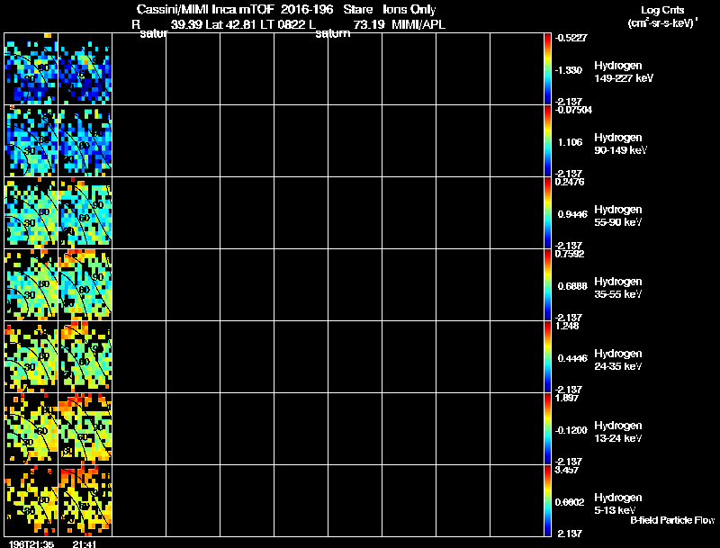
Task: Click the '-0.5227' colorbar maximum value
Action: click(x=571, y=38)
